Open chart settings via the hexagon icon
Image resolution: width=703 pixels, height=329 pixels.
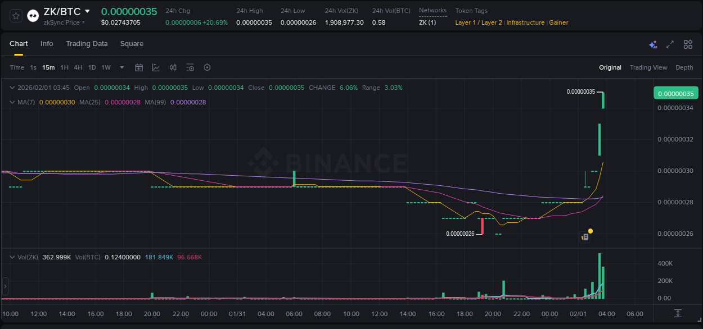[207, 67]
